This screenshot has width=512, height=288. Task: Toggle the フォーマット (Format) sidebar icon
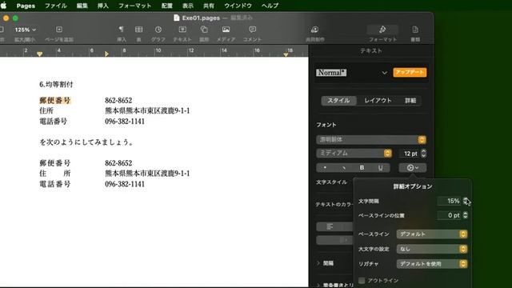[x=382, y=30]
